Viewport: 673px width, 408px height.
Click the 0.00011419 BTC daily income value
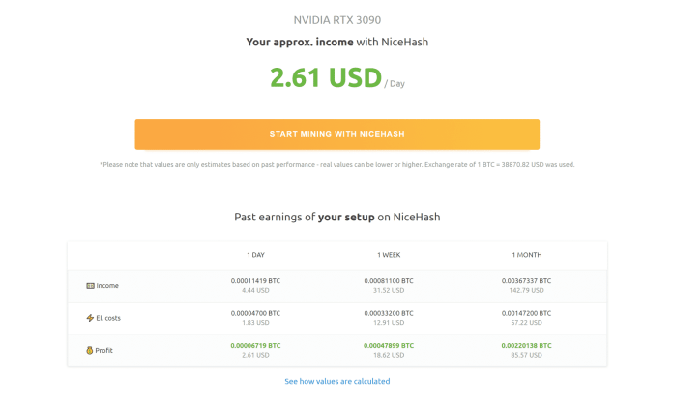[255, 281]
